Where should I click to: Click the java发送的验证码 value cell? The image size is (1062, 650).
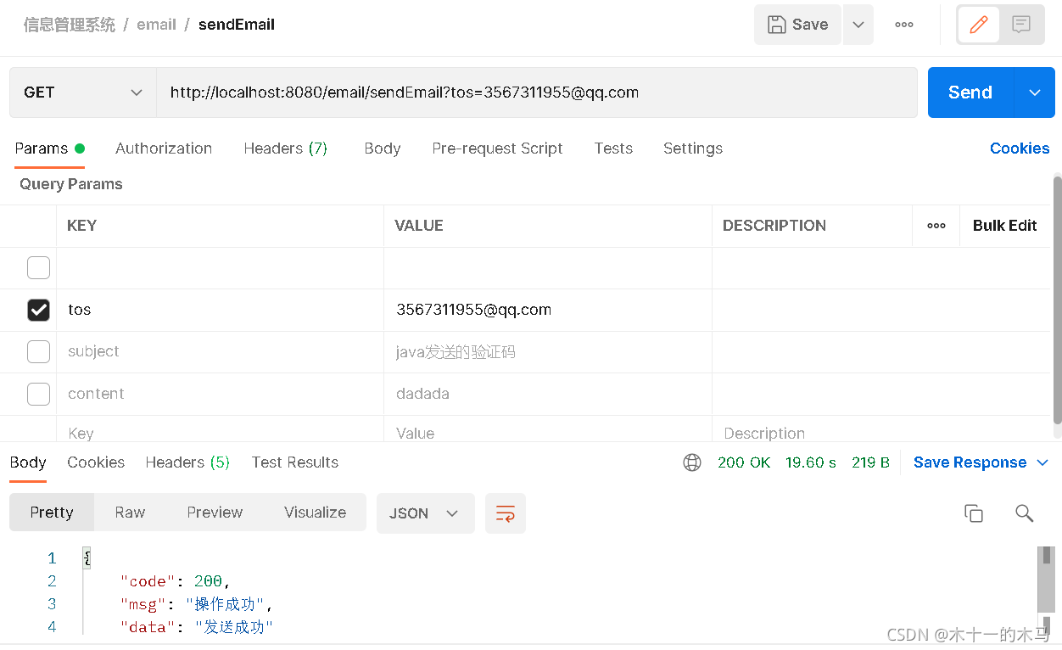548,352
